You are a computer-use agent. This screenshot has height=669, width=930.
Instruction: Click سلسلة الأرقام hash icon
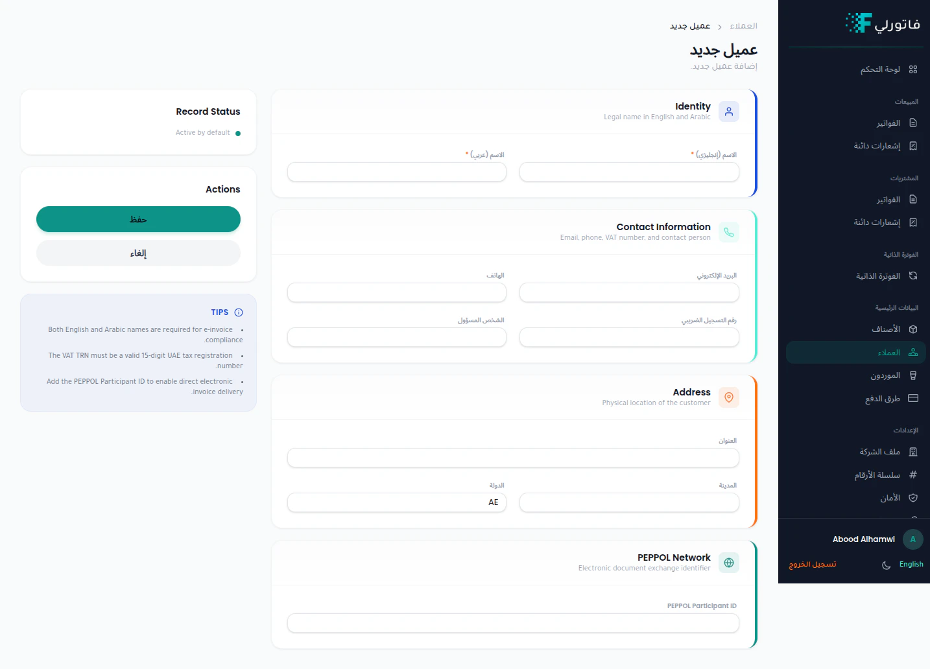913,475
